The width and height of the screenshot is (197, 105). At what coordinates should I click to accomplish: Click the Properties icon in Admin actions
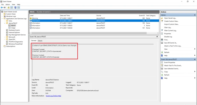point(162,34)
